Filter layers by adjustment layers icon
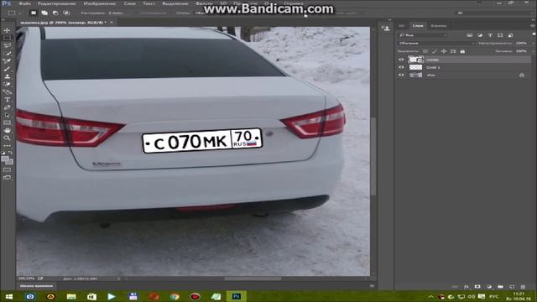This screenshot has width=537, height=302. click(480, 35)
